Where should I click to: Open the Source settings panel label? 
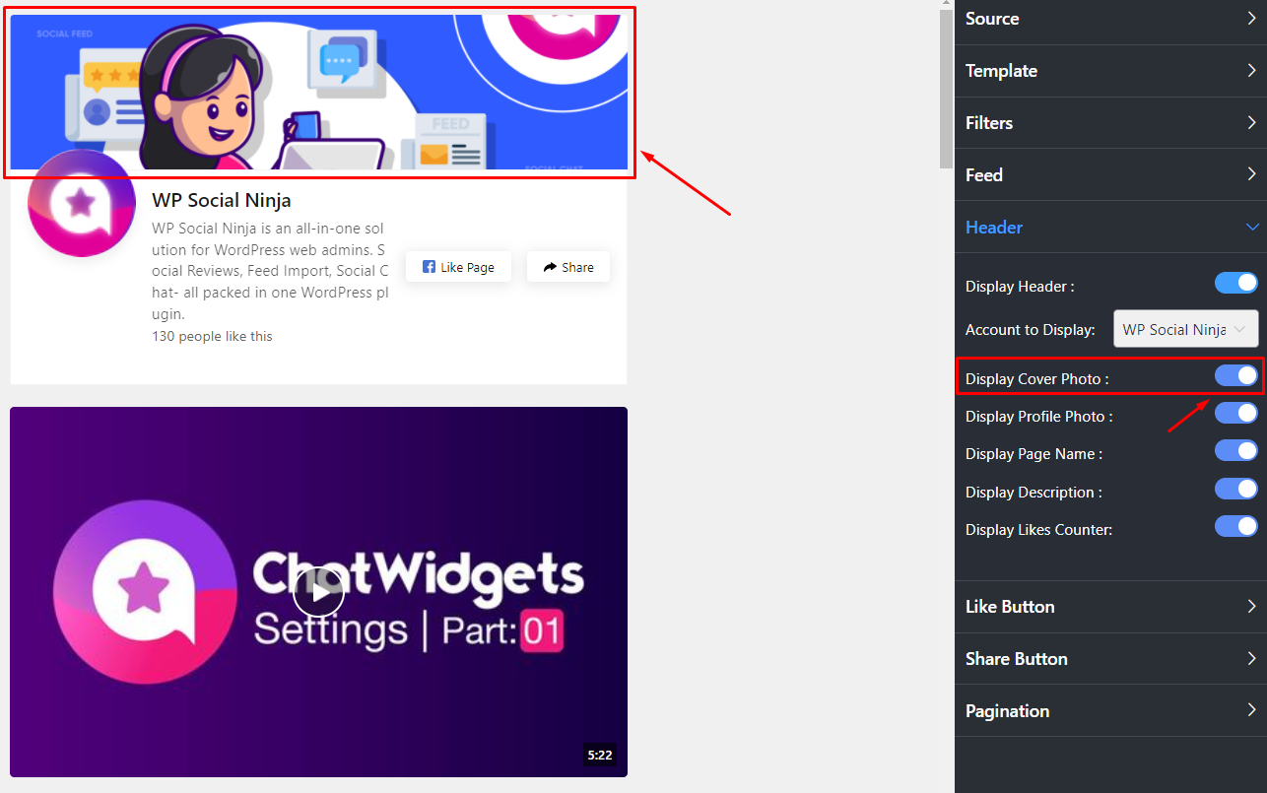(x=992, y=19)
